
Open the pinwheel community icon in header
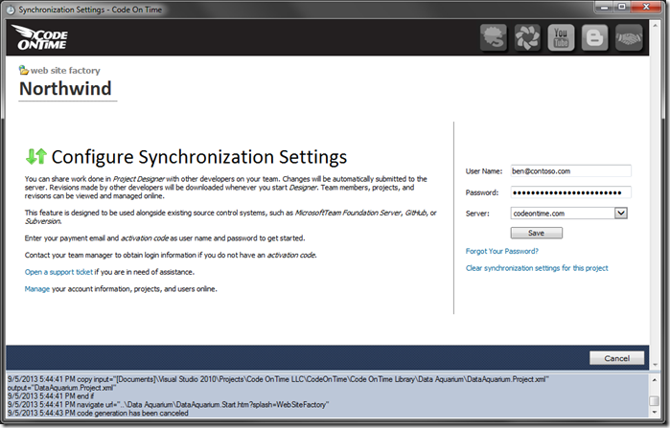[527, 37]
